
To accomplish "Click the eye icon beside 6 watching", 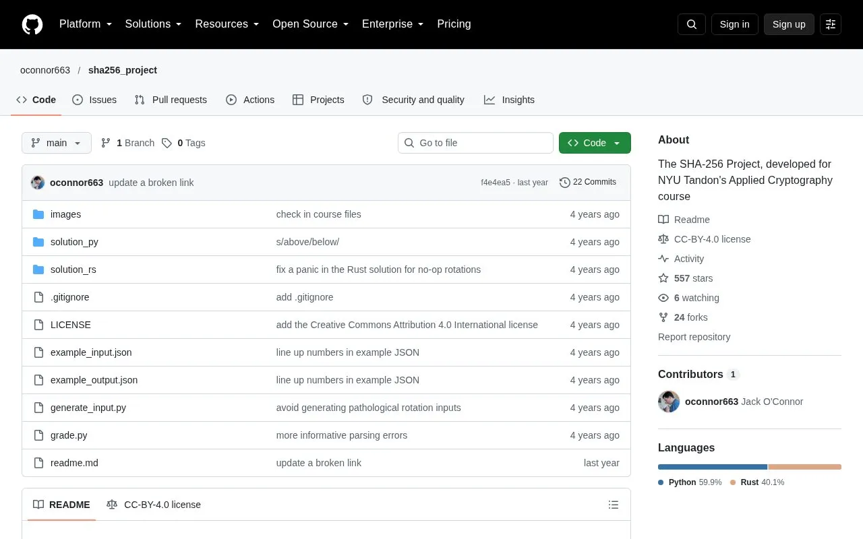I will click(x=663, y=298).
